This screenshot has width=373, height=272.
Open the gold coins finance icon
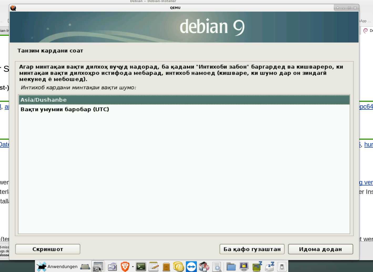point(178,266)
